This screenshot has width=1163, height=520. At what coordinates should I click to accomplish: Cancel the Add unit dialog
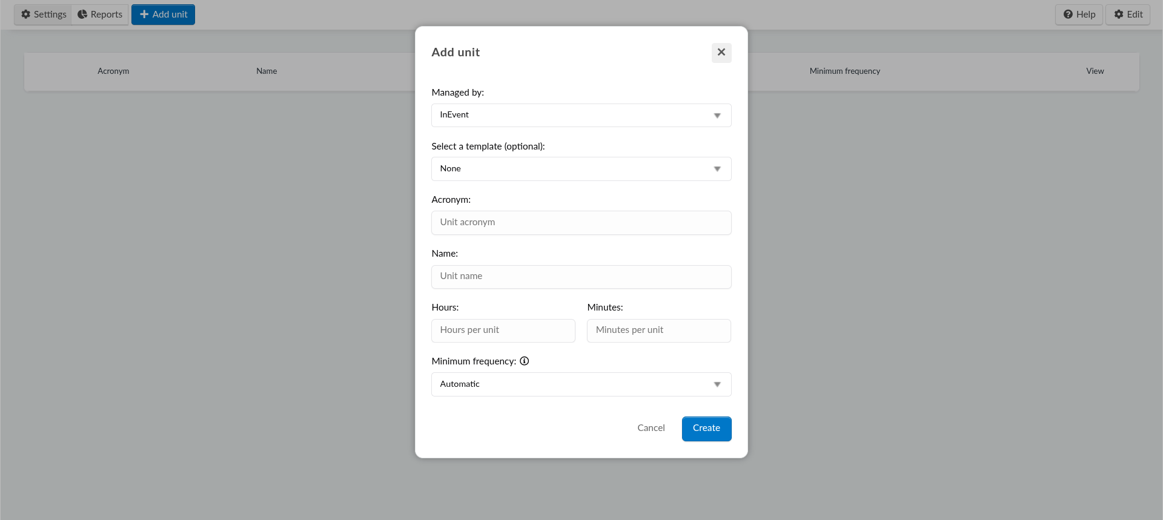click(x=651, y=428)
